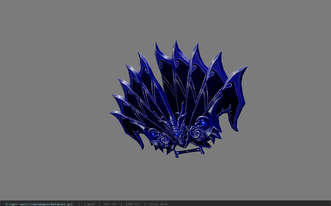Click the '1 mesh' status entry
The width and height of the screenshot is (331, 206).
[x=89, y=204]
